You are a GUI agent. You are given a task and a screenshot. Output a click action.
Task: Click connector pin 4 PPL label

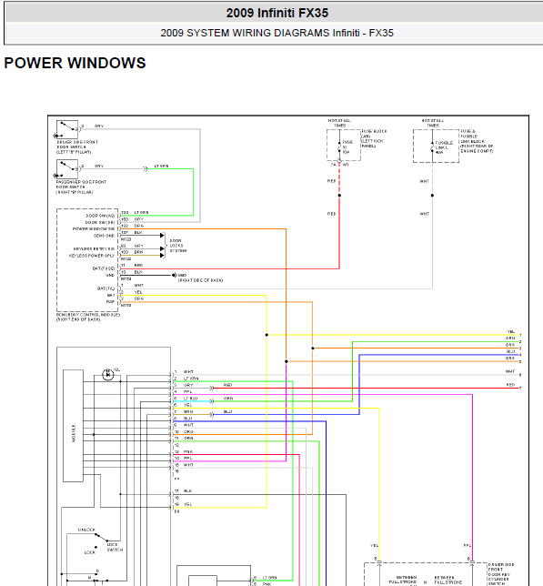pyautogui.click(x=188, y=391)
